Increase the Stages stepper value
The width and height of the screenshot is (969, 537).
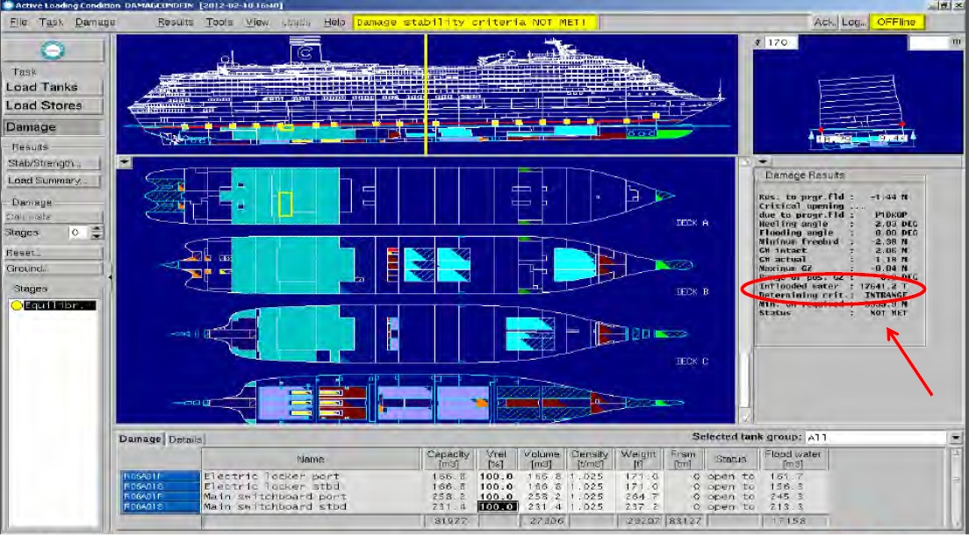[x=97, y=229]
